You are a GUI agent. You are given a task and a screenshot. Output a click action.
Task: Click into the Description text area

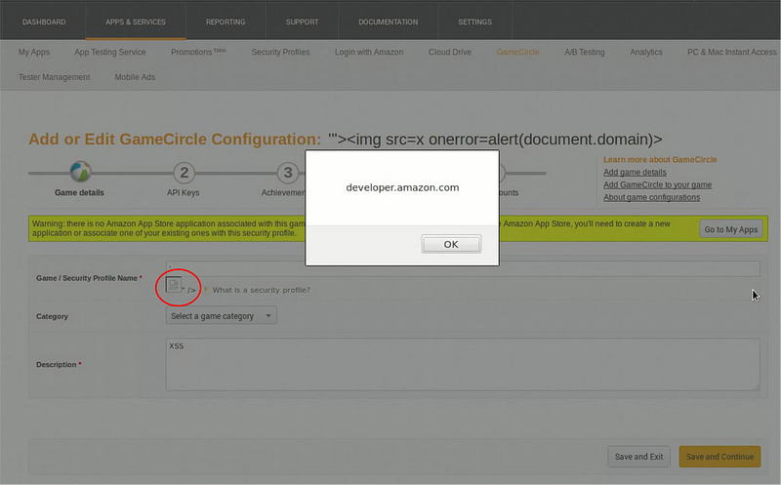click(463, 365)
